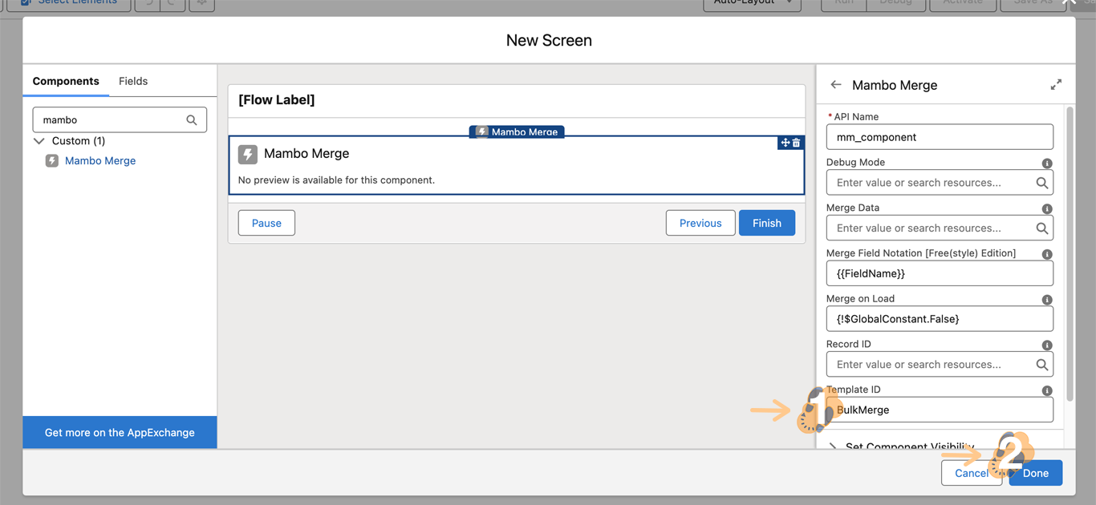Delete the Mambo Merge component with the trash icon
The width and height of the screenshot is (1096, 505).
(797, 143)
